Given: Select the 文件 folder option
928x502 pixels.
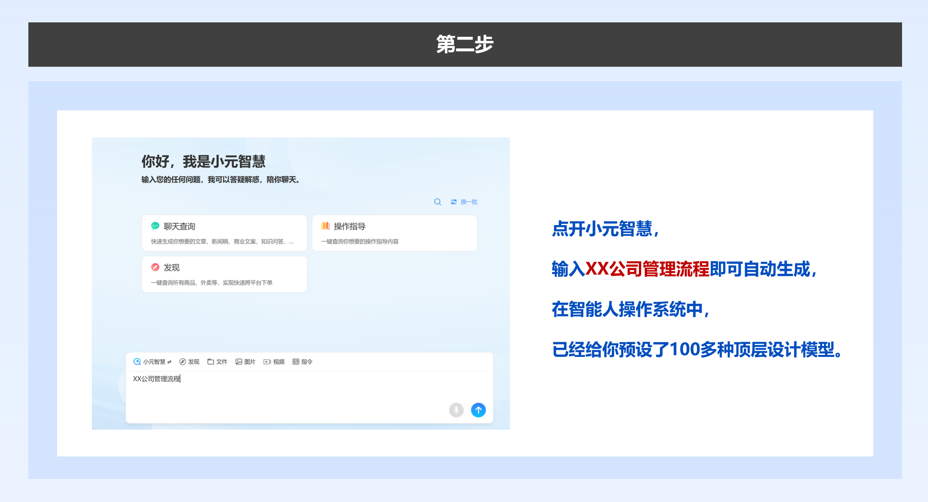Looking at the screenshot, I should pyautogui.click(x=217, y=362).
